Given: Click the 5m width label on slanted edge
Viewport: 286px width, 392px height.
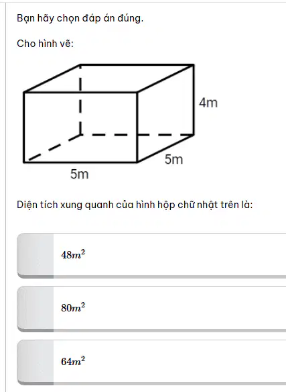Looking at the screenshot, I should click(x=173, y=159).
